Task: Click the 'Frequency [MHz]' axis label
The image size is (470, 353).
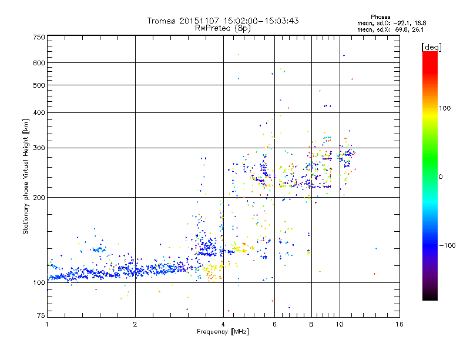Action: [223, 332]
